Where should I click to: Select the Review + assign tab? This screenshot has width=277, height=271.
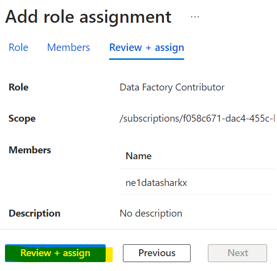pyautogui.click(x=147, y=47)
